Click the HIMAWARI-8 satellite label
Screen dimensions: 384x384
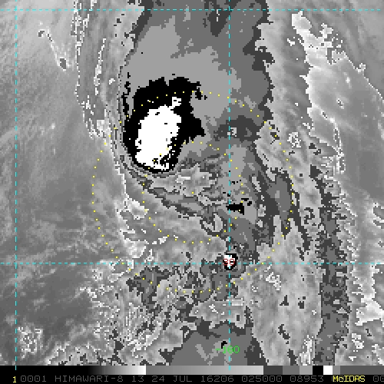(89, 379)
